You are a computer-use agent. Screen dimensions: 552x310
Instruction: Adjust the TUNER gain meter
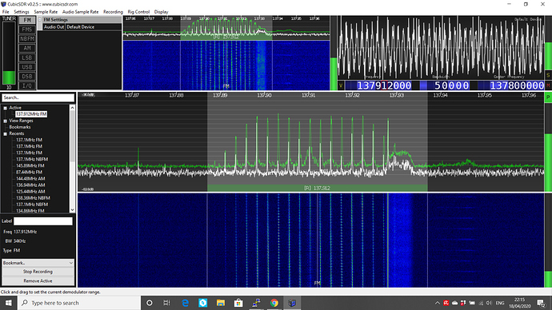(9, 53)
